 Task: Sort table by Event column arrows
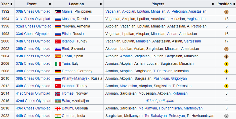(50, 4)
